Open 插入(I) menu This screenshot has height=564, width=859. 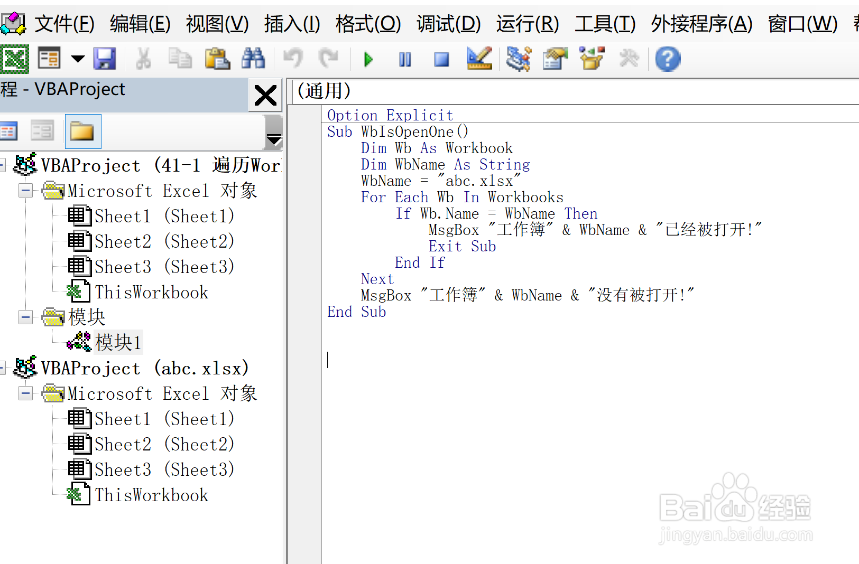tap(292, 24)
